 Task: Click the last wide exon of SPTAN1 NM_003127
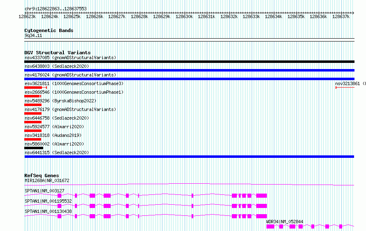262,196
